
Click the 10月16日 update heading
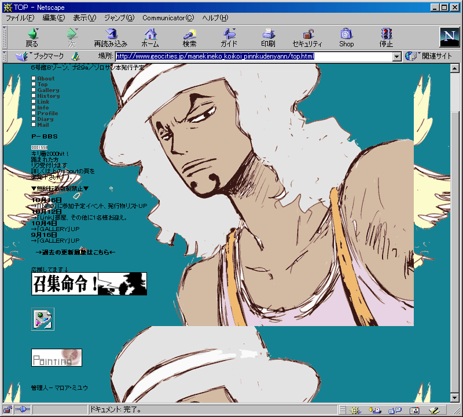[x=47, y=200]
